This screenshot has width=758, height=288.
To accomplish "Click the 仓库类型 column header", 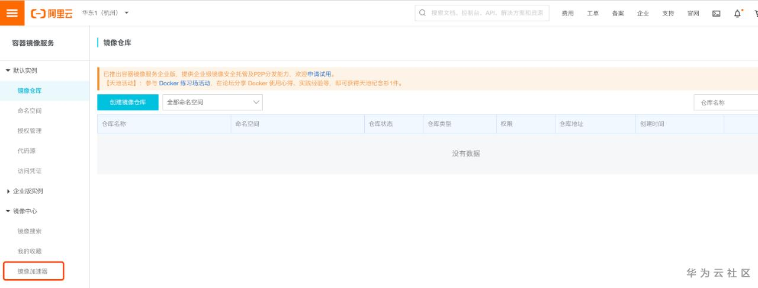I will [440, 124].
